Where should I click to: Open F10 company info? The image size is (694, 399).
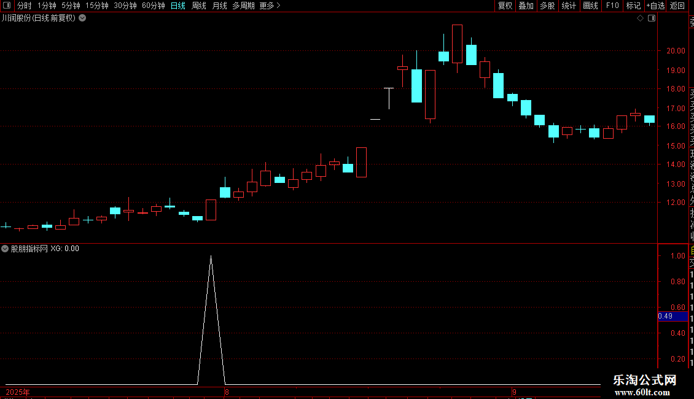tap(612, 6)
